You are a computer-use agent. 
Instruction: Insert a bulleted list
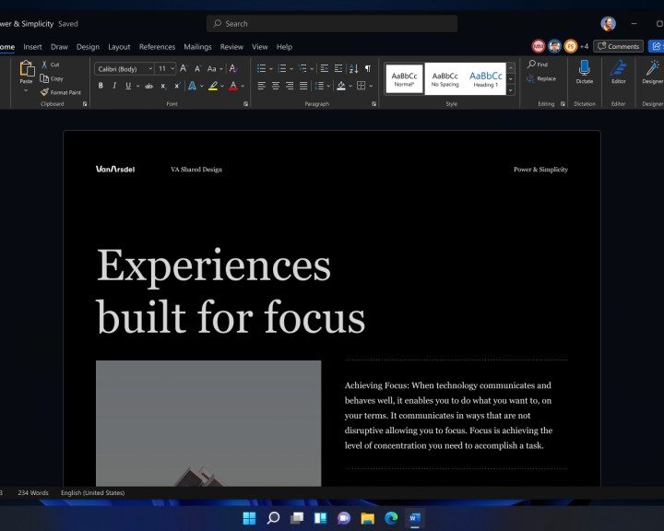(261, 68)
